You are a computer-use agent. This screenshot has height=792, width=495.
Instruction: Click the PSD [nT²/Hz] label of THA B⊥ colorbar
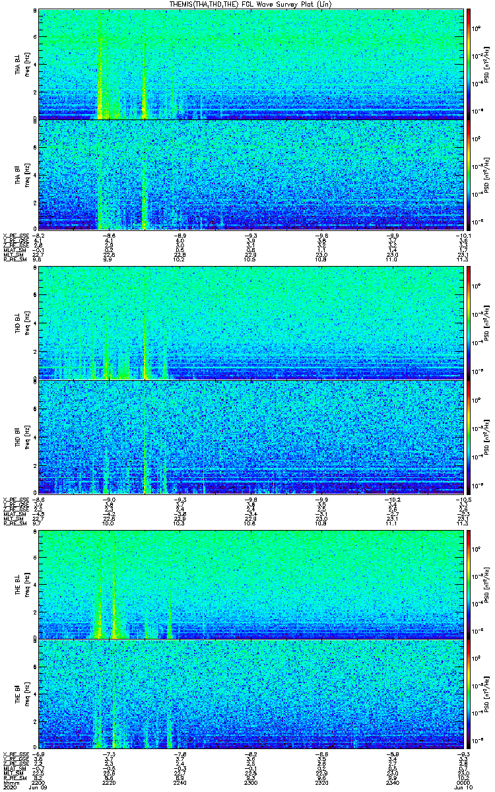(486, 65)
